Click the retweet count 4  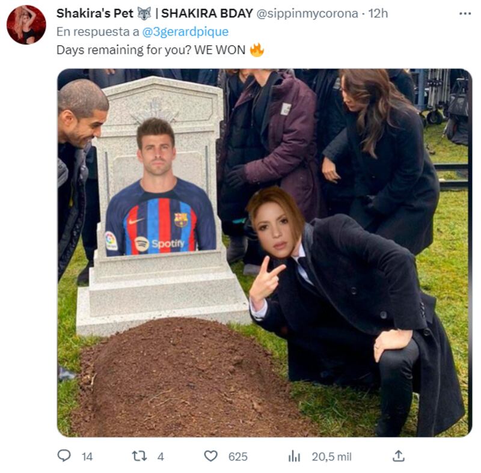[x=161, y=457]
